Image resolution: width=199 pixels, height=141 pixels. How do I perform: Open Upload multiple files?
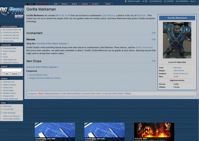tap(10, 99)
